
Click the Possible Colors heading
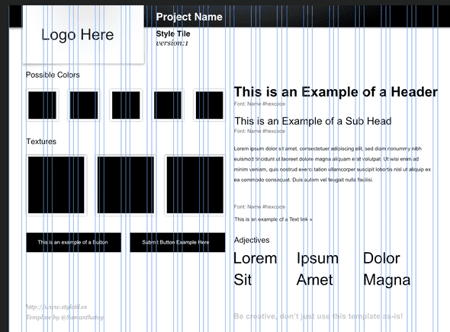[53, 75]
